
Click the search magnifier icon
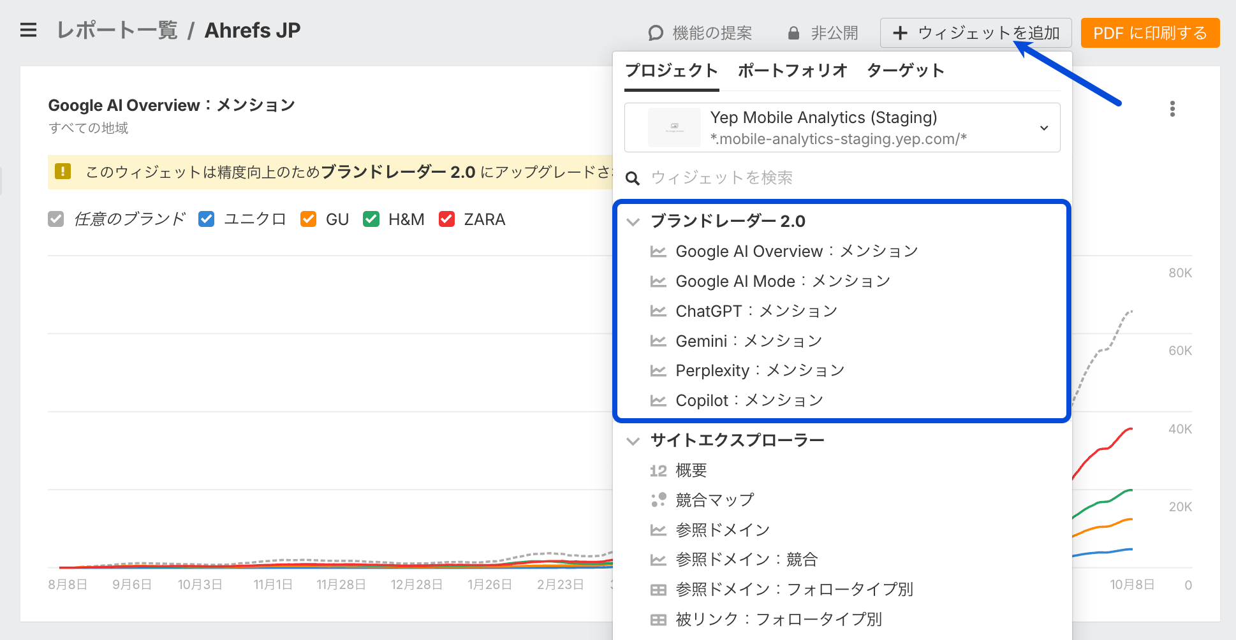point(633,178)
